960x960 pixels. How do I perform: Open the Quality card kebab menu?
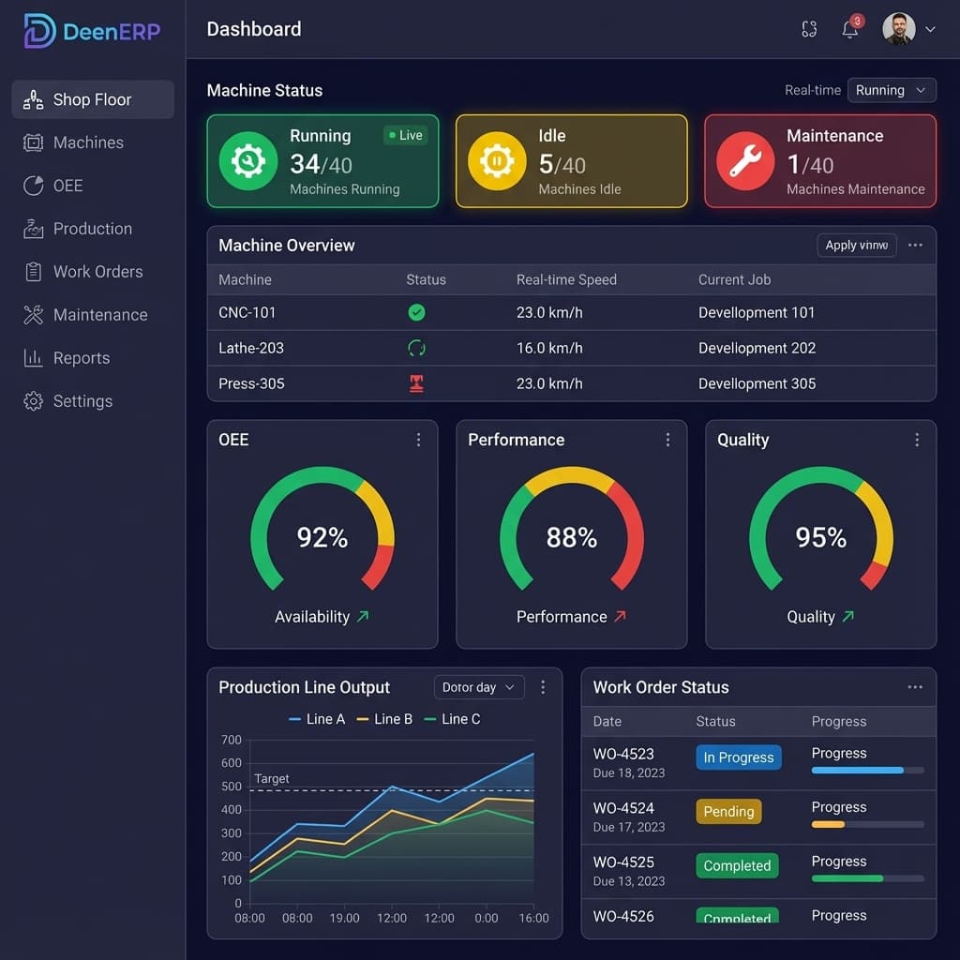click(x=917, y=440)
